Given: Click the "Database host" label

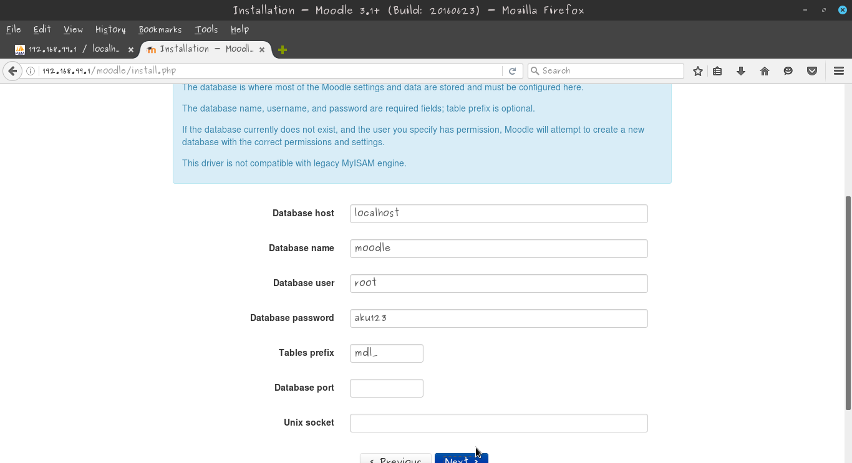Looking at the screenshot, I should pos(303,213).
